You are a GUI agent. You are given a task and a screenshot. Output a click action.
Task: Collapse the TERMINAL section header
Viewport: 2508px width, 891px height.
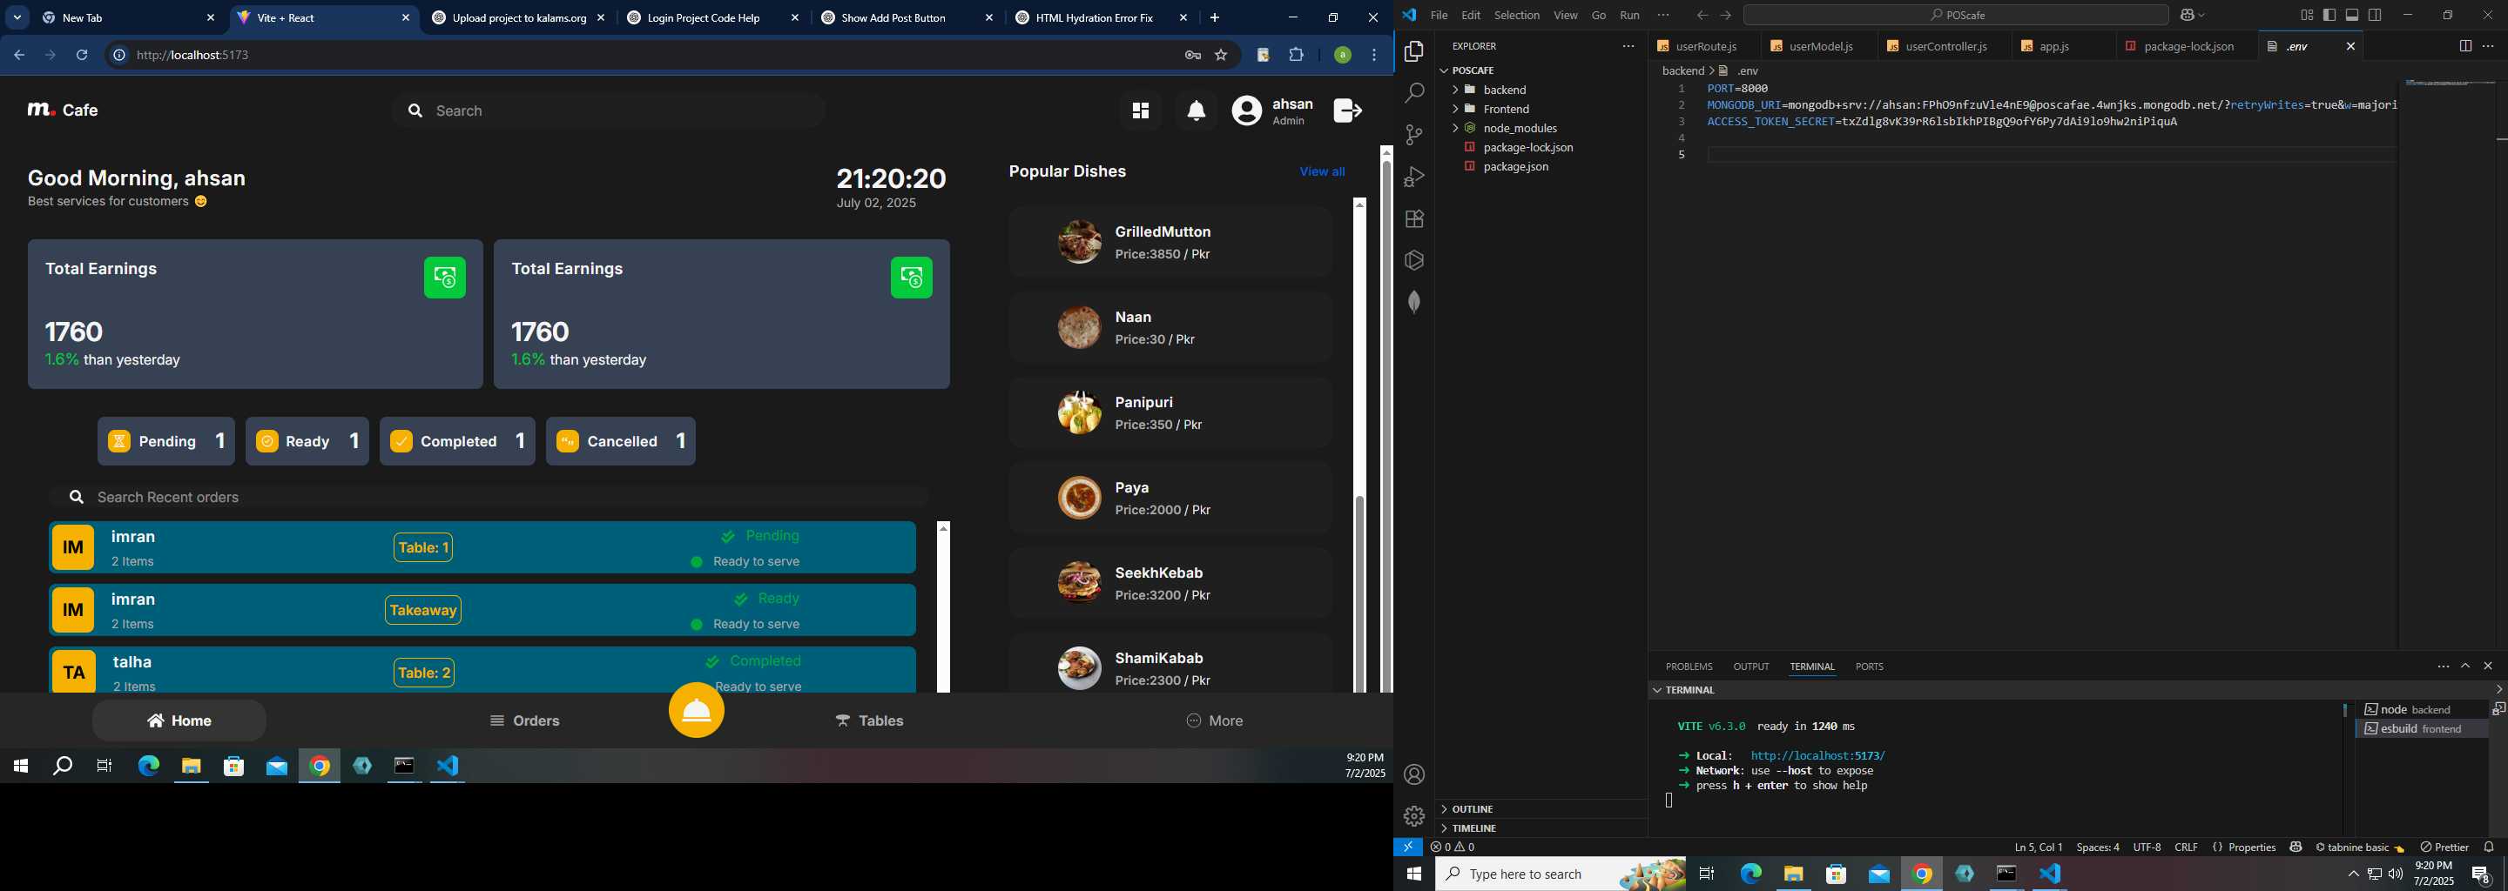(x=1689, y=690)
